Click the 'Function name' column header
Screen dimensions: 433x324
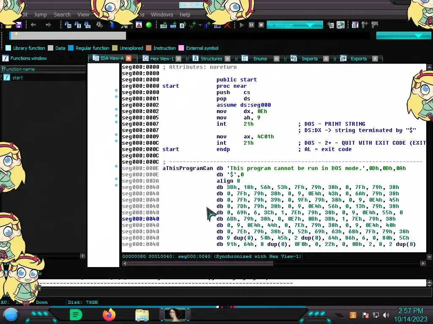tap(44, 69)
